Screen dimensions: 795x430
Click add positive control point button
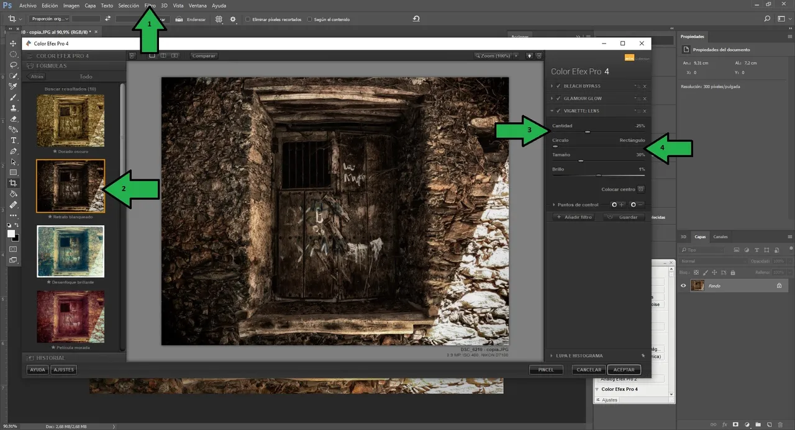tap(618, 205)
